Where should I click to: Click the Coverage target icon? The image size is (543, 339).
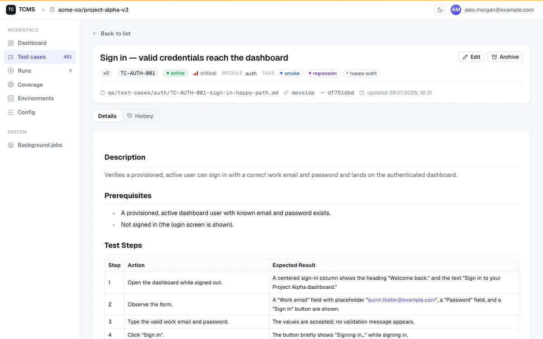(x=11, y=85)
